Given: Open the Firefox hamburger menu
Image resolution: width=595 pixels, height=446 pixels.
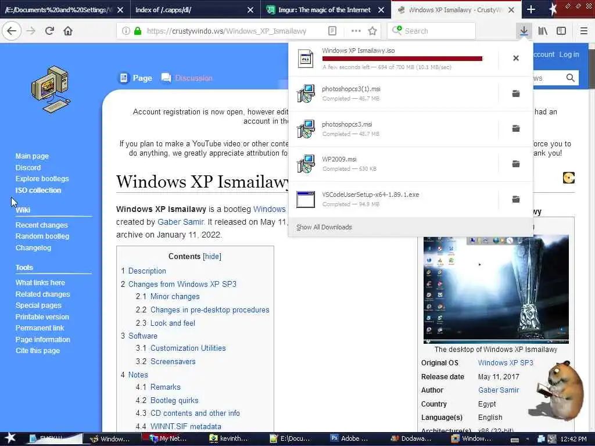Looking at the screenshot, I should point(583,31).
